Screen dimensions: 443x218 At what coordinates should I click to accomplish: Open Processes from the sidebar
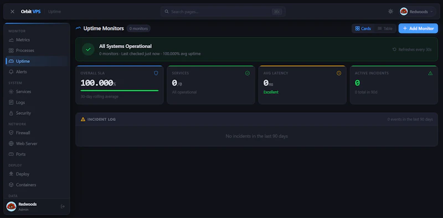(x=37, y=50)
